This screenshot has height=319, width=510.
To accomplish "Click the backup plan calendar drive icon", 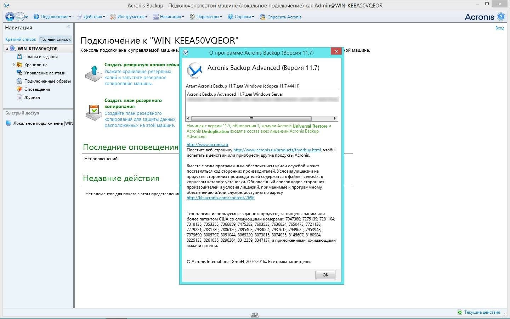I will coord(93,112).
